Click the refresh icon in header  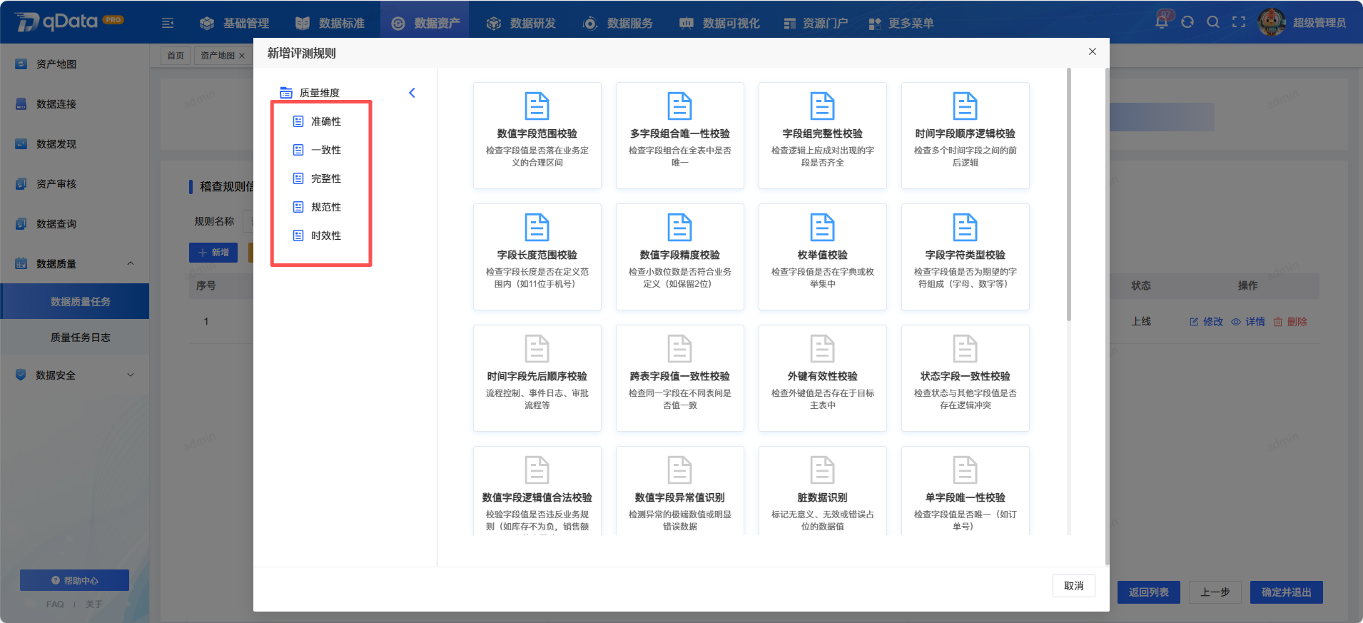point(1187,22)
